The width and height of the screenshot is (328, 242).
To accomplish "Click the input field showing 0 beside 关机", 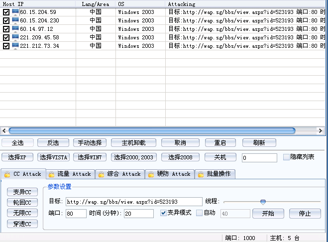I will click(259, 158).
